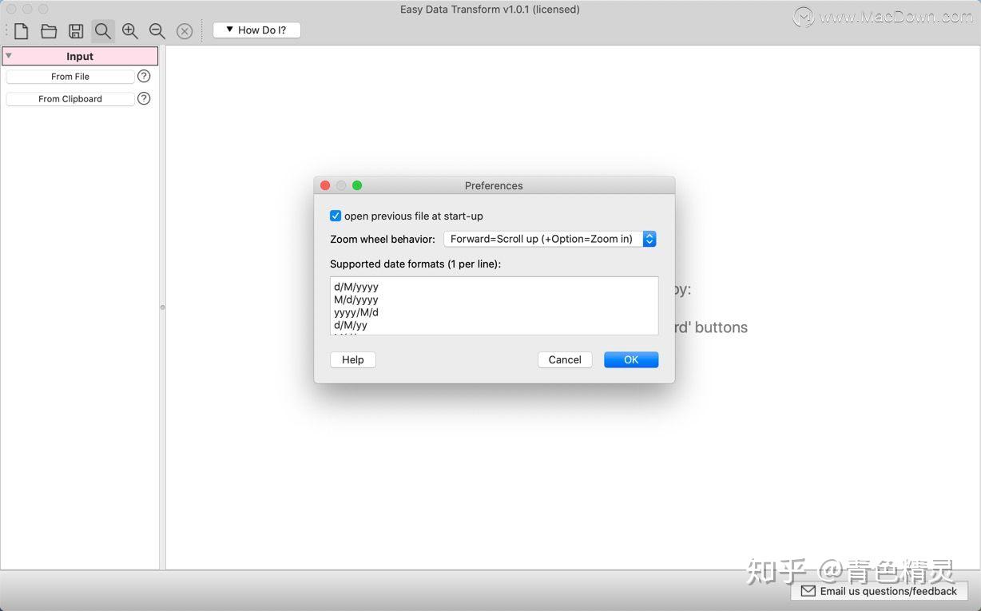Zoom out using the minus magnifier
The width and height of the screenshot is (981, 611).
(x=157, y=31)
